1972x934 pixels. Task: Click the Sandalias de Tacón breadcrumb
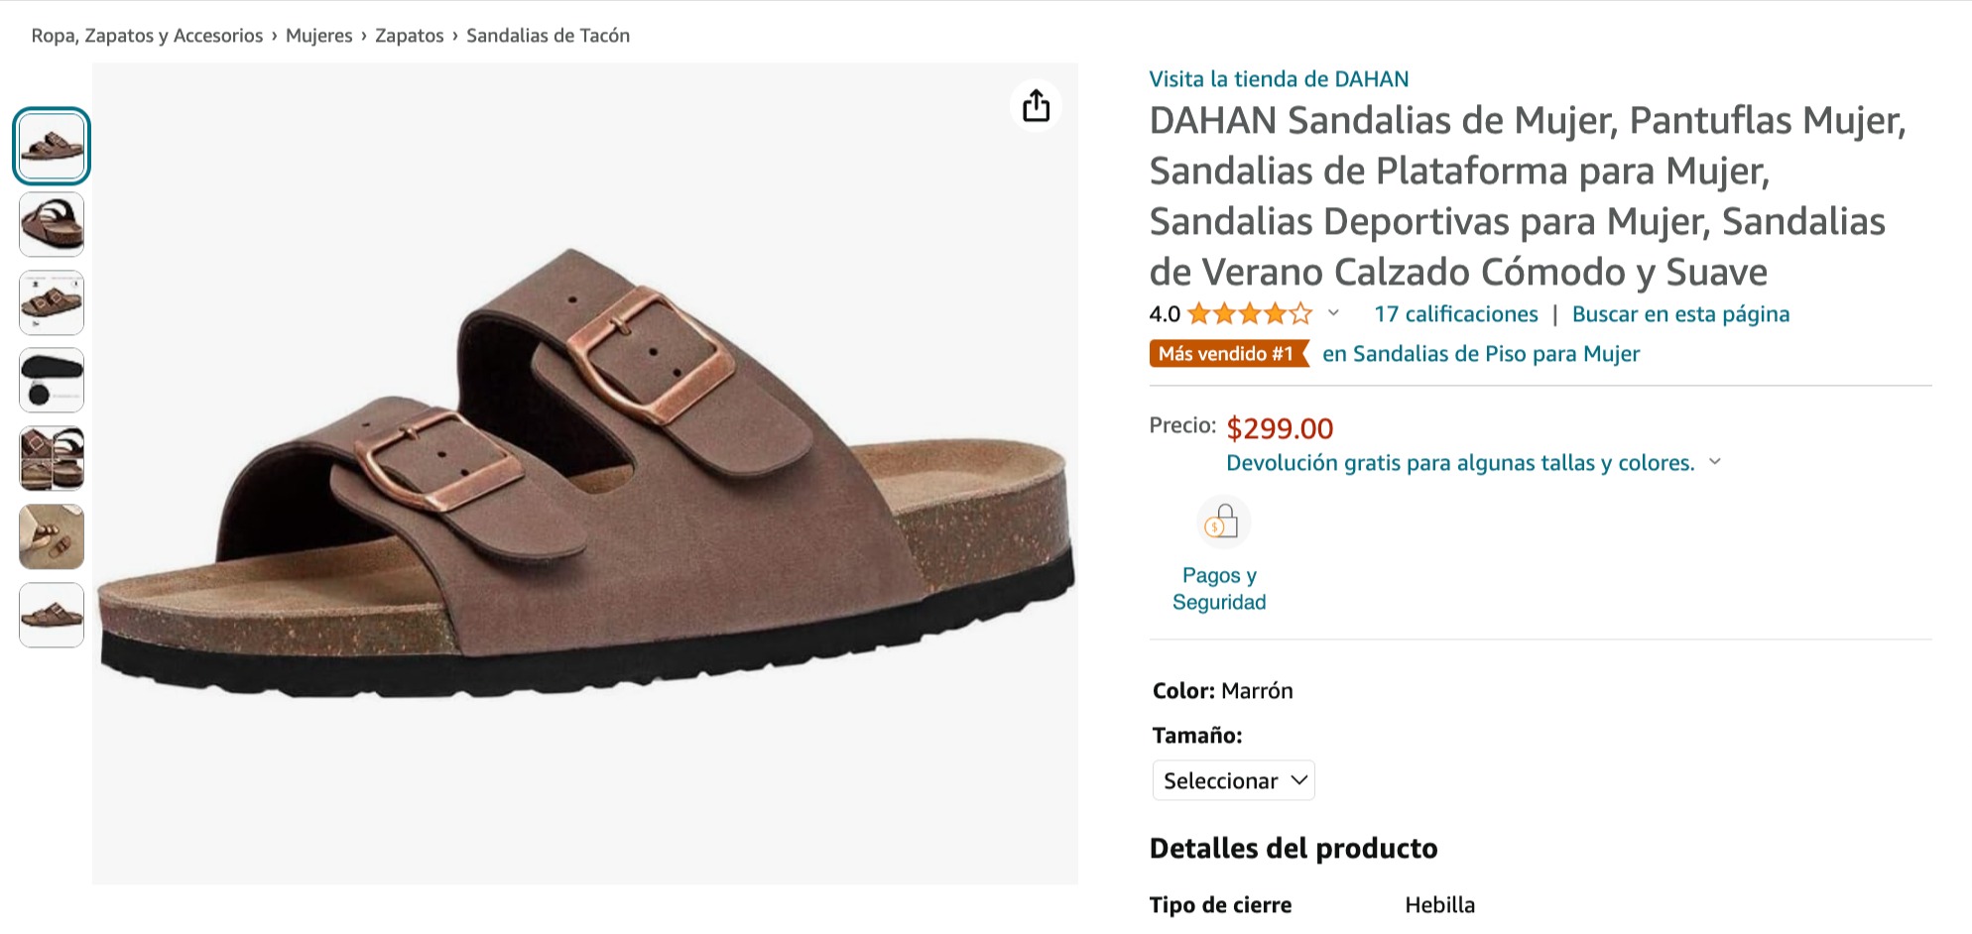point(548,36)
